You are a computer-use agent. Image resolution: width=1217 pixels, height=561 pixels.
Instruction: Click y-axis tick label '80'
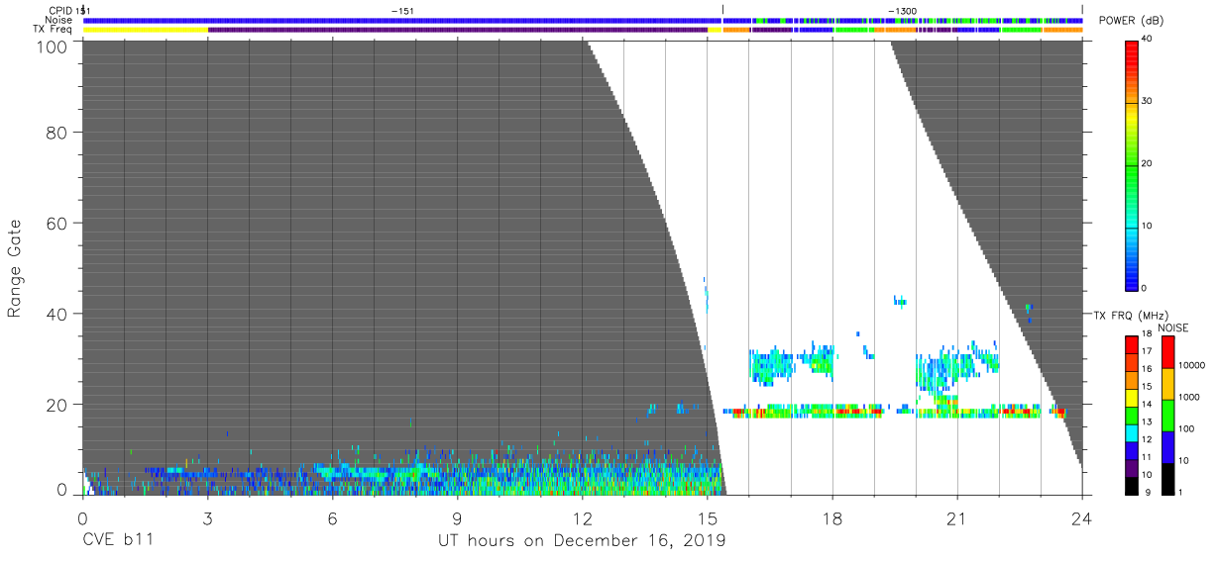[58, 132]
